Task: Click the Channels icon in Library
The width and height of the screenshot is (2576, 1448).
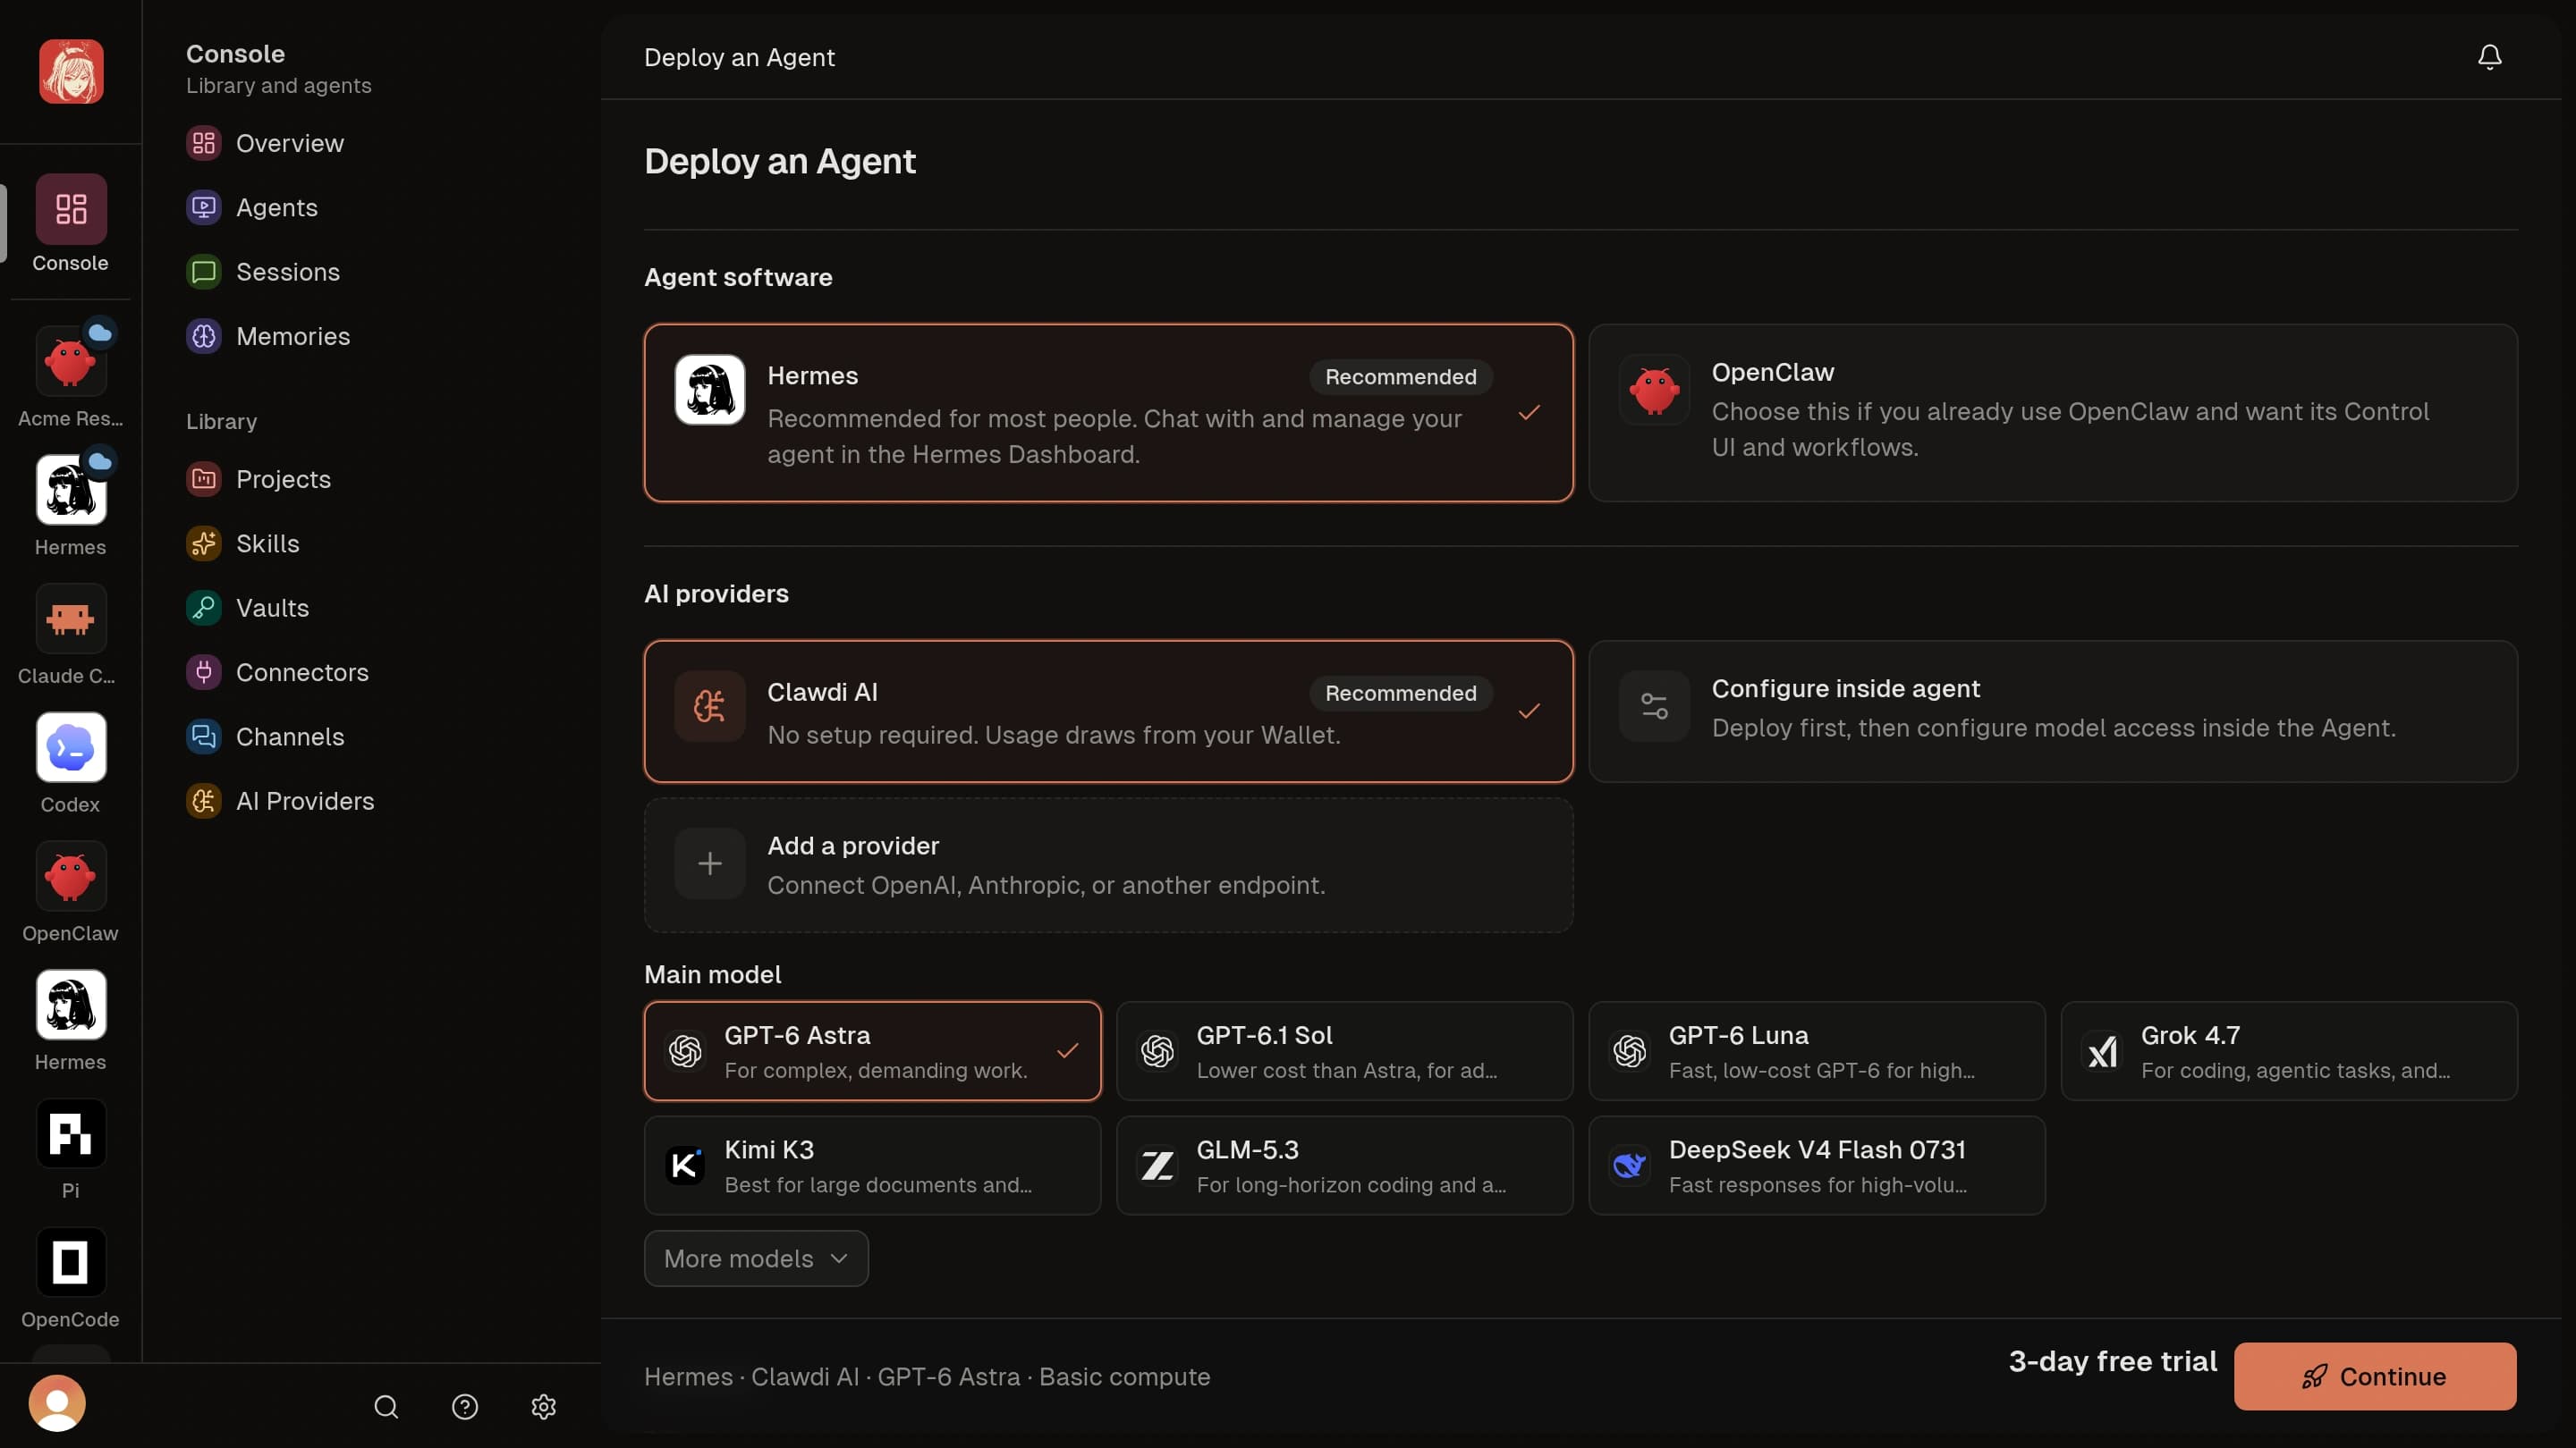Action: [204, 737]
